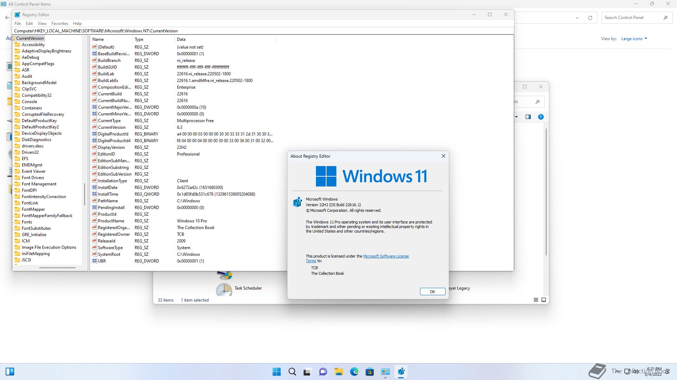Toggle the preview pane icon
Image resolution: width=677 pixels, height=380 pixels.
(x=528, y=117)
